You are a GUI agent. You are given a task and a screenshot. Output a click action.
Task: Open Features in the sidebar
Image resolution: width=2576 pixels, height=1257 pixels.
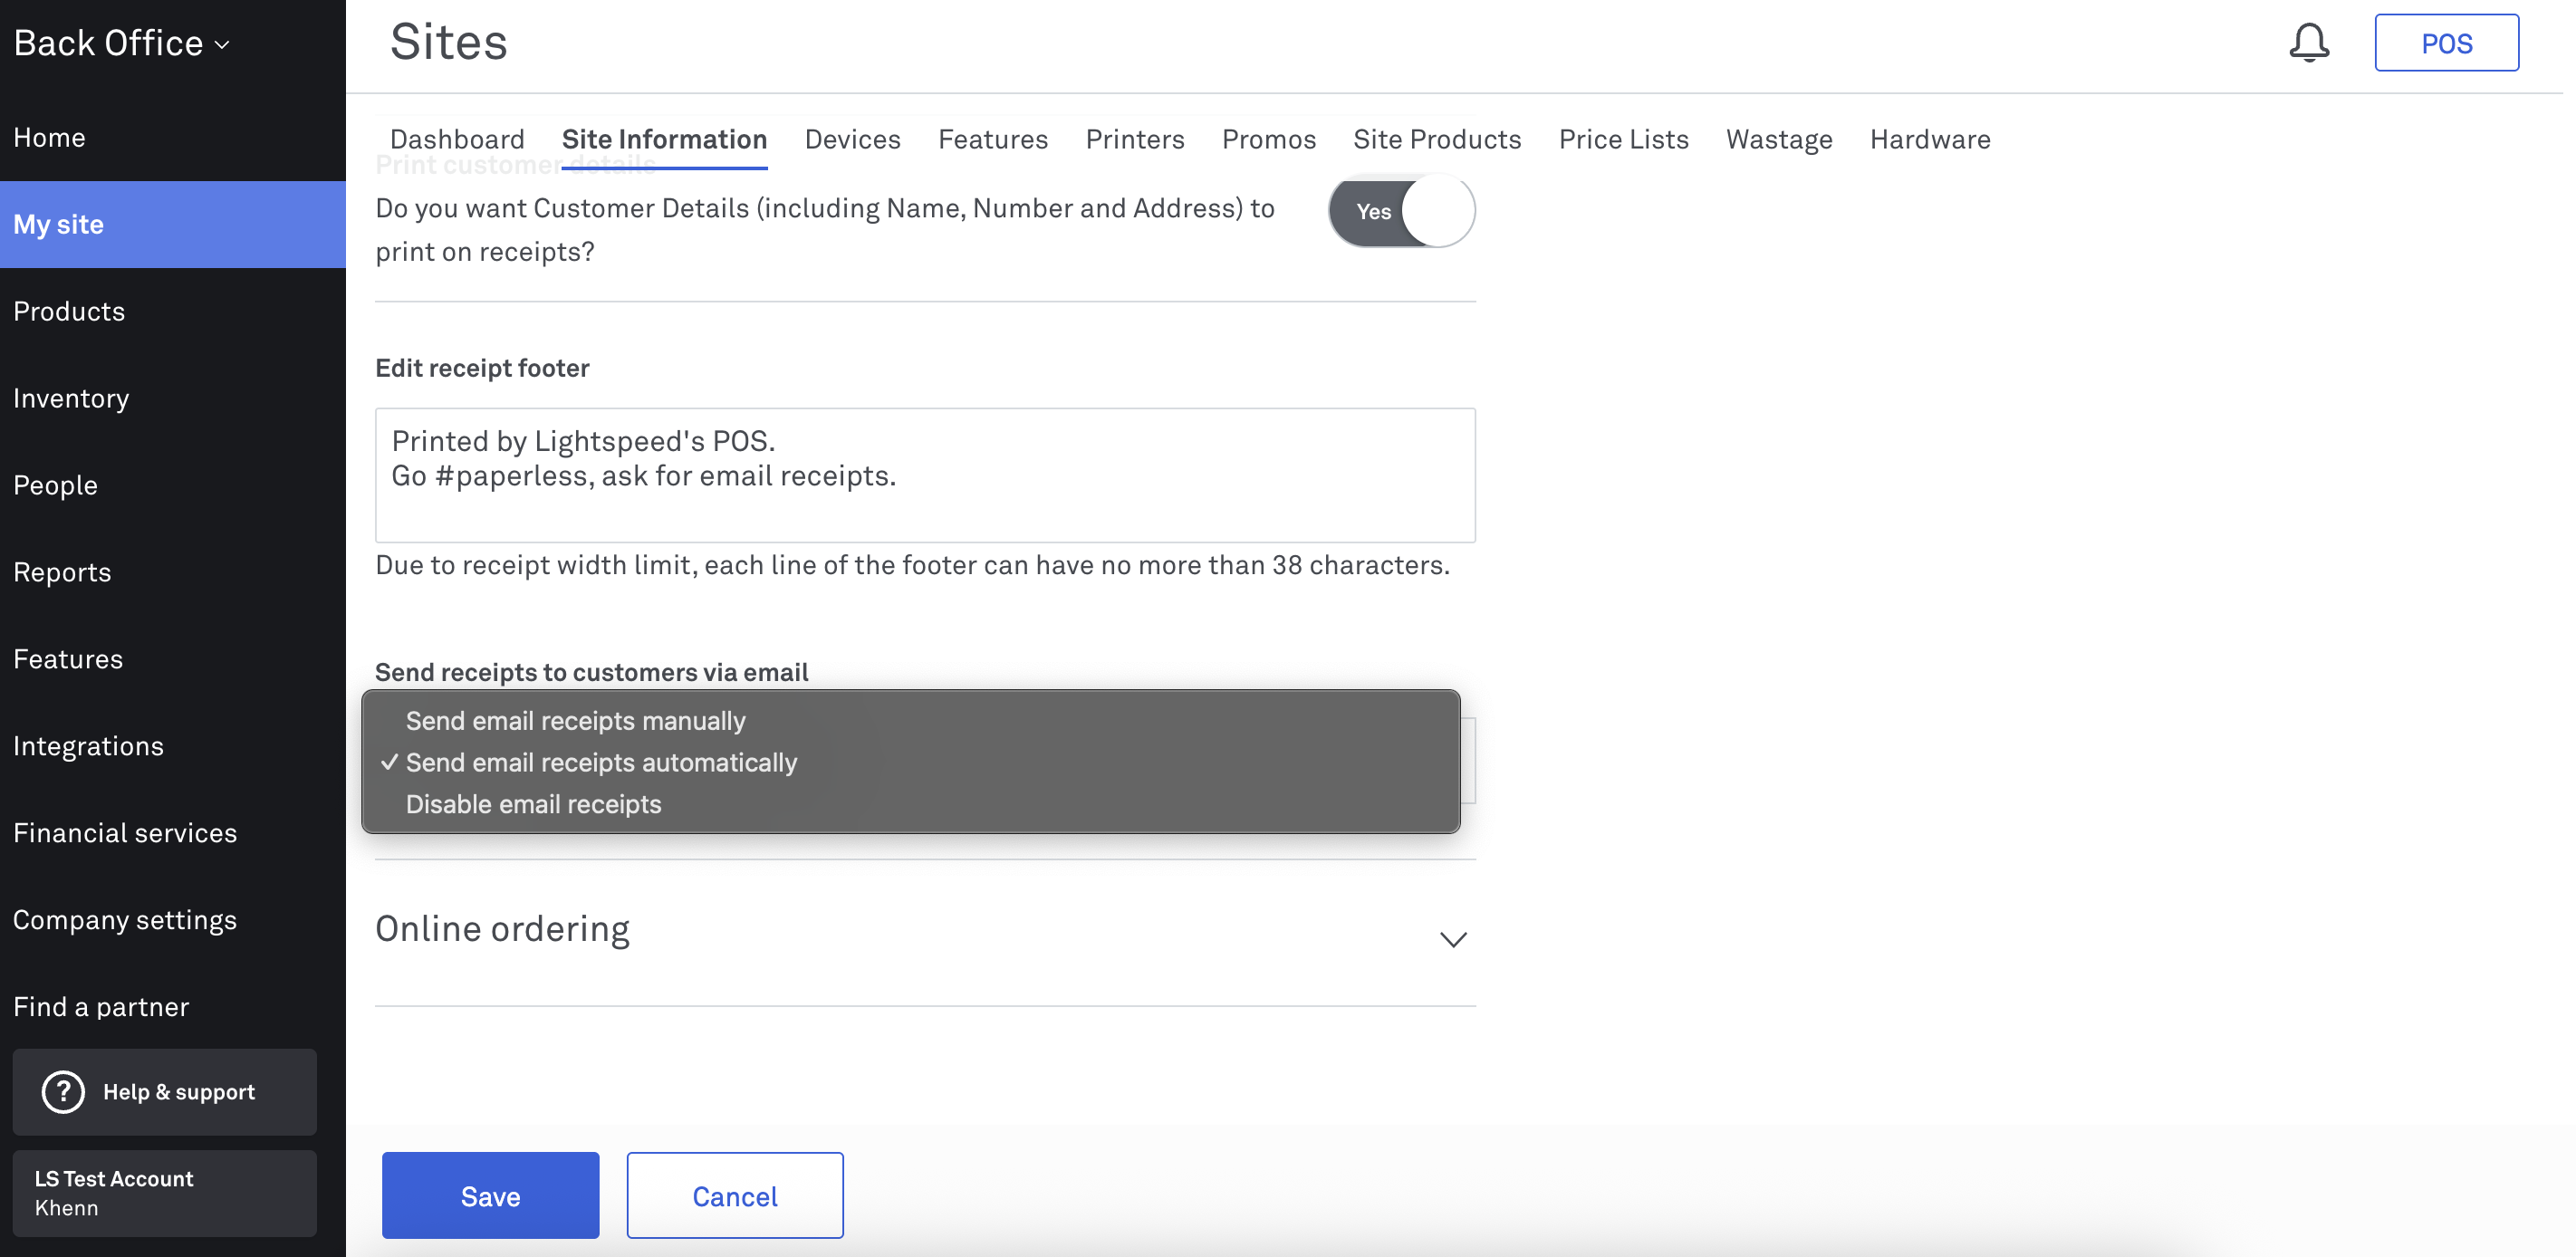pos(173,659)
